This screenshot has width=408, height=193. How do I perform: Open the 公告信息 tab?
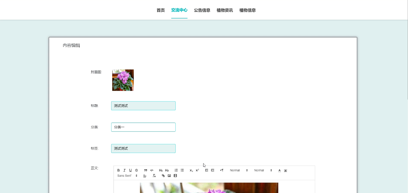[x=202, y=10]
